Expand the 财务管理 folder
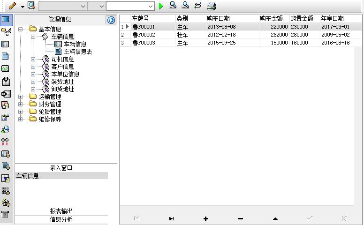The width and height of the screenshot is (364, 225). 21,105
